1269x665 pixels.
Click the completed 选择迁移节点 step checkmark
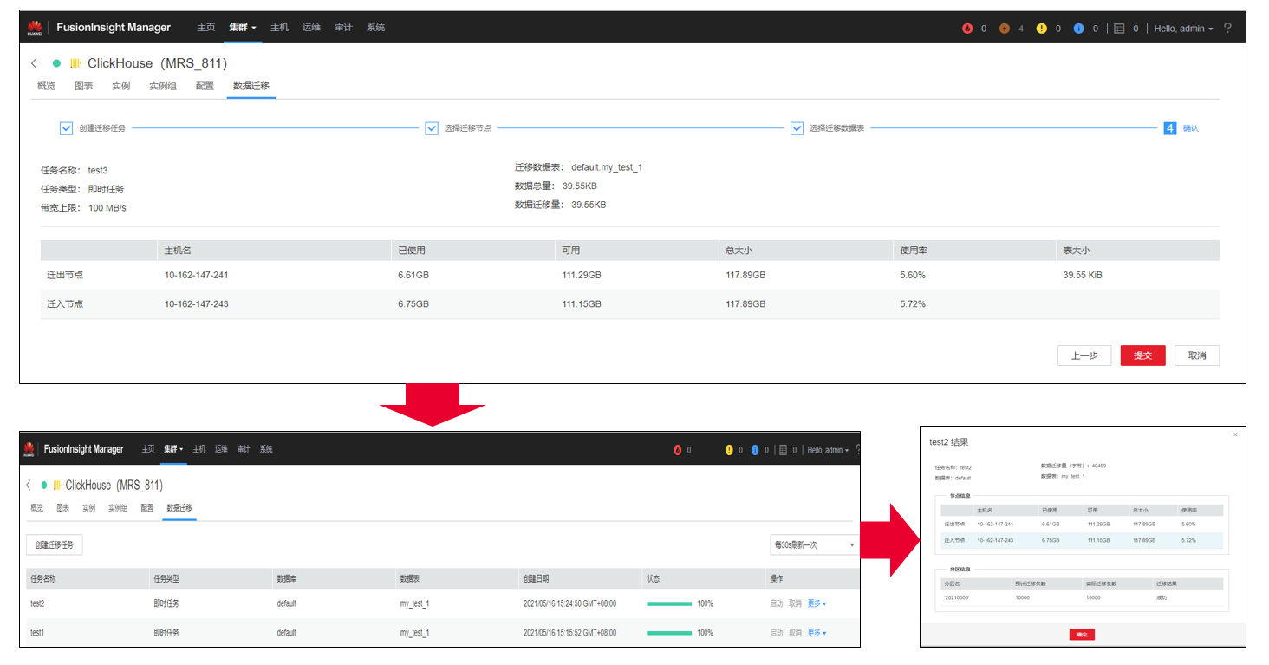[x=432, y=128]
